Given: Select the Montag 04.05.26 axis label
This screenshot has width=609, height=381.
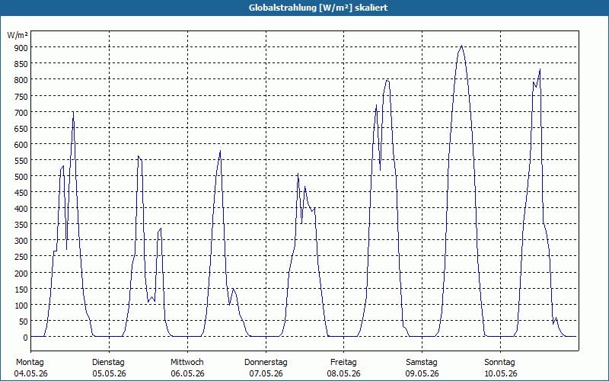Looking at the screenshot, I should tap(30, 368).
